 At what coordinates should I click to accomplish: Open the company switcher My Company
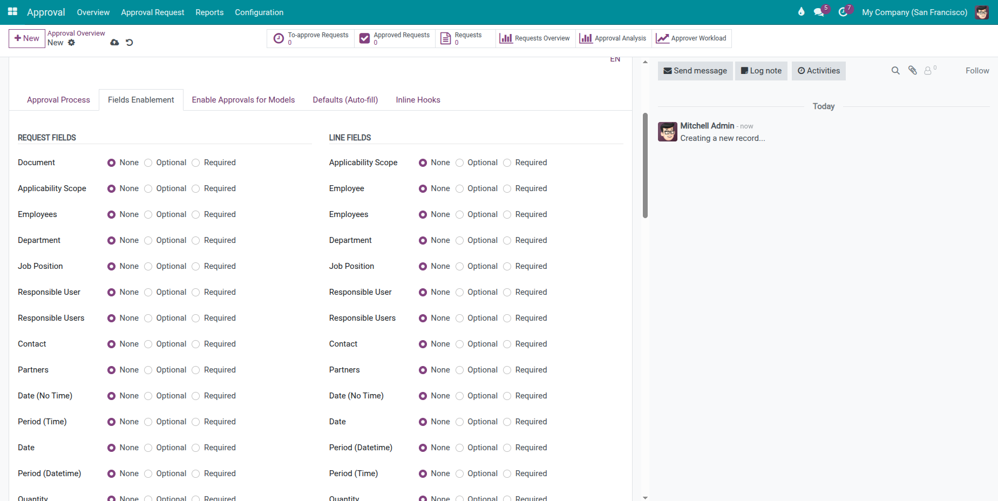914,12
